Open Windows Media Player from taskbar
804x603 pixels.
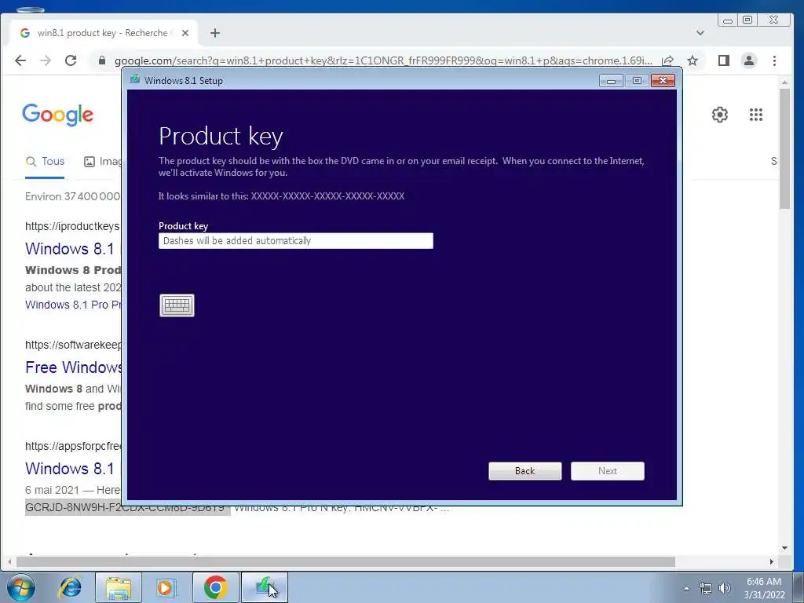coord(165,587)
